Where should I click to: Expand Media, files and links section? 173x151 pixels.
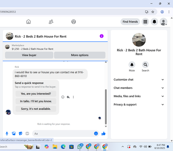(x=139, y=96)
